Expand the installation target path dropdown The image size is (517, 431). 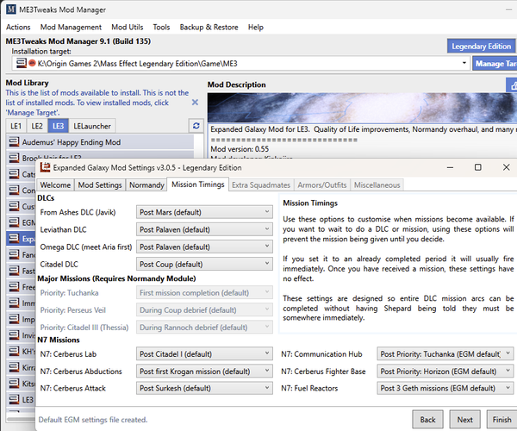464,64
